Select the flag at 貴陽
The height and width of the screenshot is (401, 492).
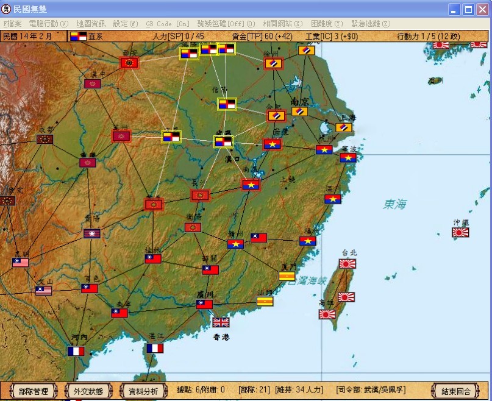click(x=92, y=233)
